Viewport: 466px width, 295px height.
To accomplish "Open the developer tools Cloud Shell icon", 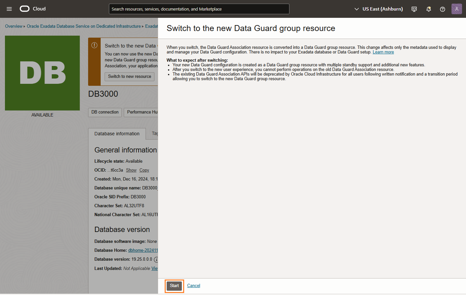I will pos(414,9).
